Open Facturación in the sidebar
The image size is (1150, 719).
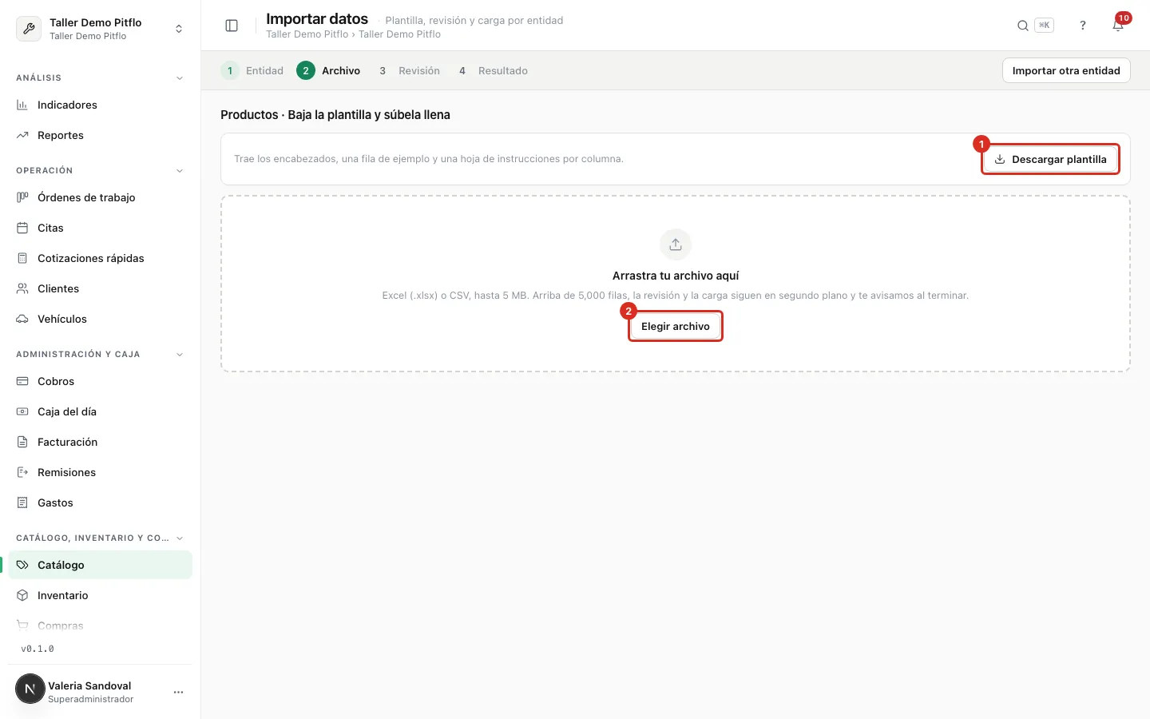(101, 442)
